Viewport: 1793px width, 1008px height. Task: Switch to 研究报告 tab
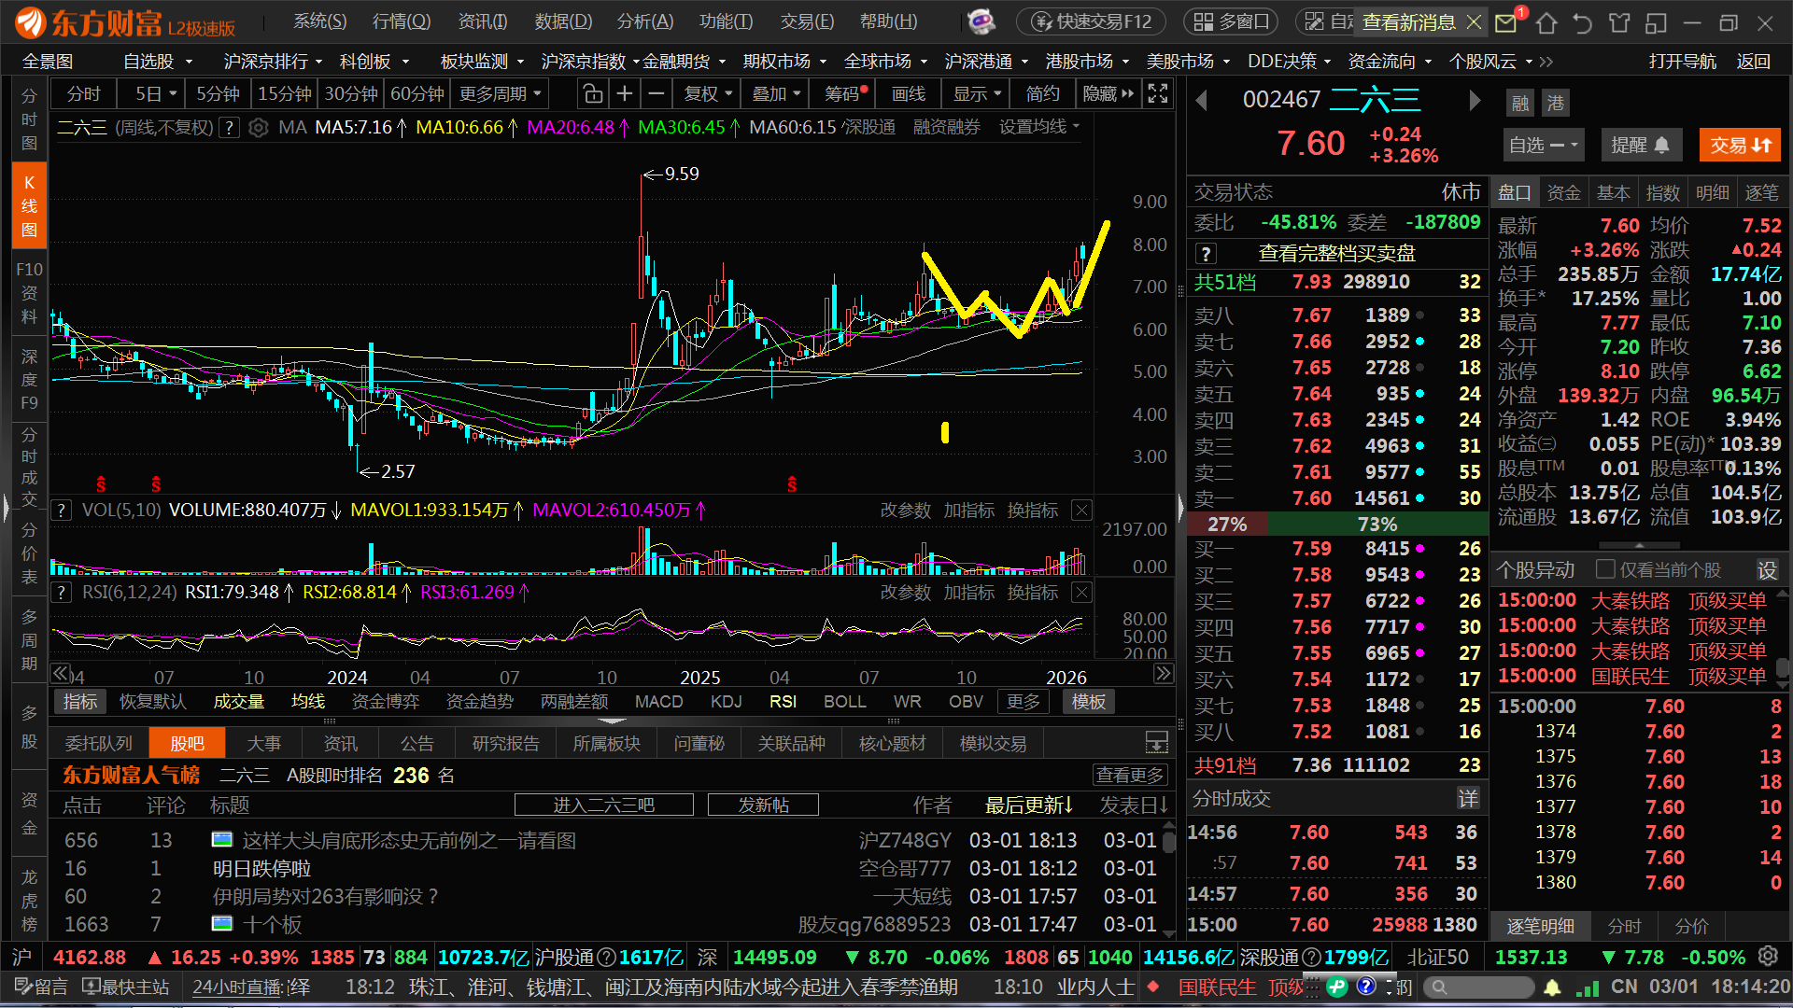505,744
